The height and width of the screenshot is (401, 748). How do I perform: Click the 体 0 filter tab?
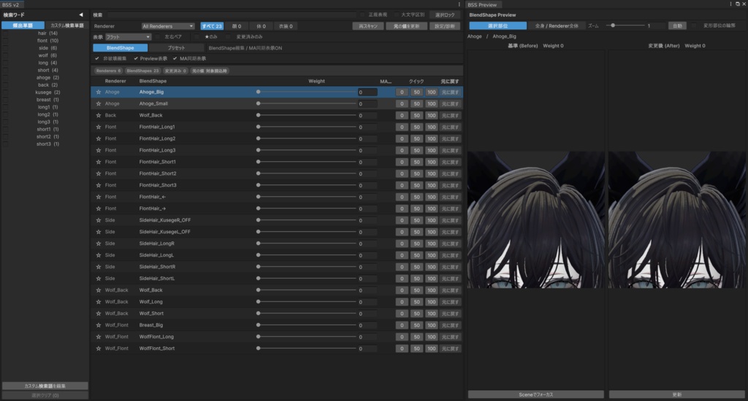261,26
